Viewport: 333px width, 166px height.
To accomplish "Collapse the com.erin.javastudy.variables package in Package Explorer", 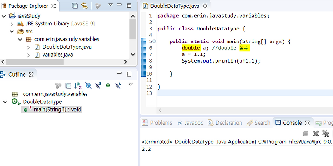I will (20, 39).
